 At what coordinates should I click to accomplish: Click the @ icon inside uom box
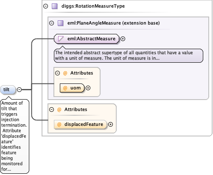point(65,88)
